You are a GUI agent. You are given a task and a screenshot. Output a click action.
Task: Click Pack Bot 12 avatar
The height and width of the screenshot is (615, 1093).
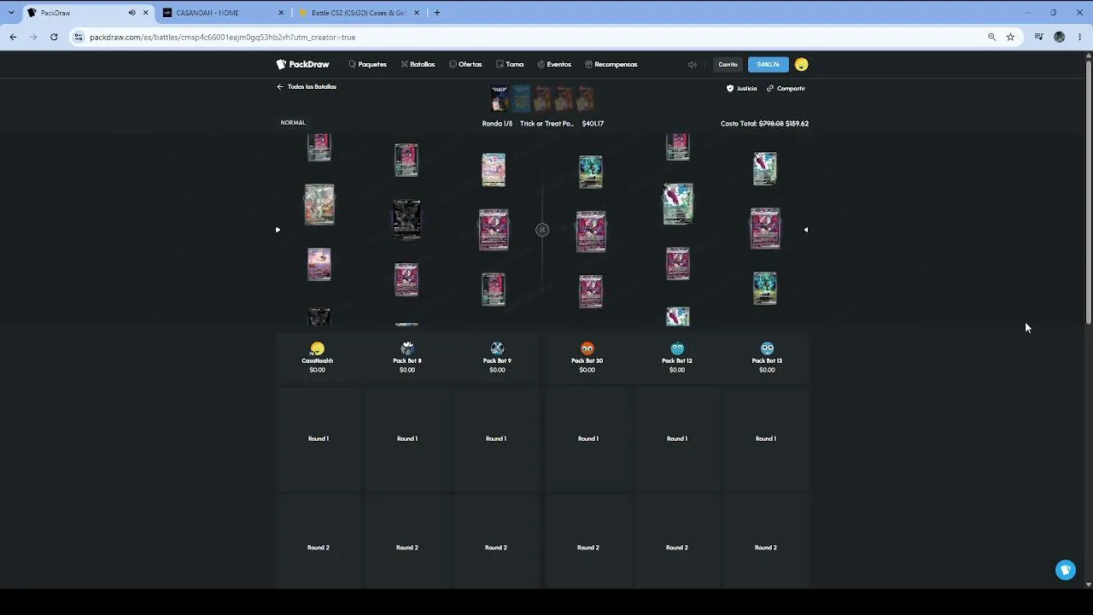[677, 348]
